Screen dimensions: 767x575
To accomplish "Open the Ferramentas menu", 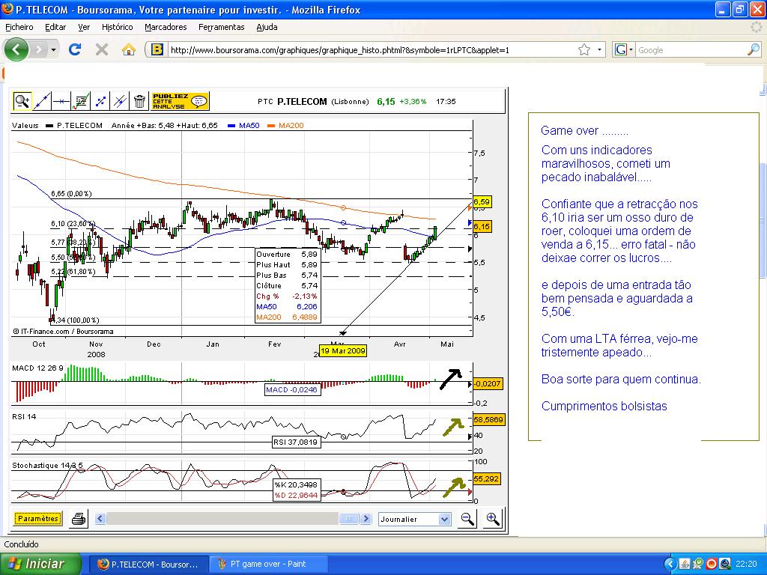I will click(222, 27).
